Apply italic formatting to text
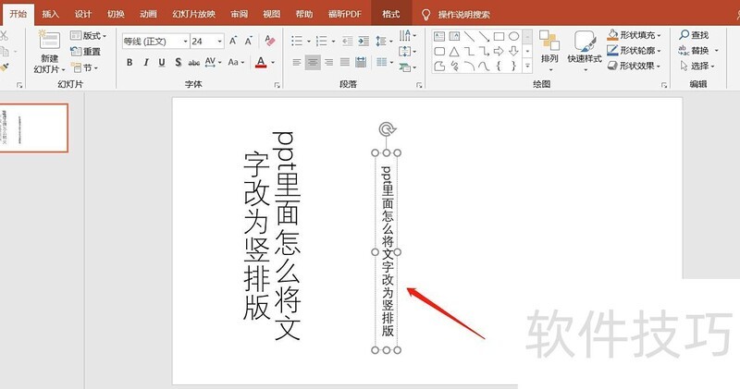Viewport: 740px width, 389px height. [x=145, y=62]
